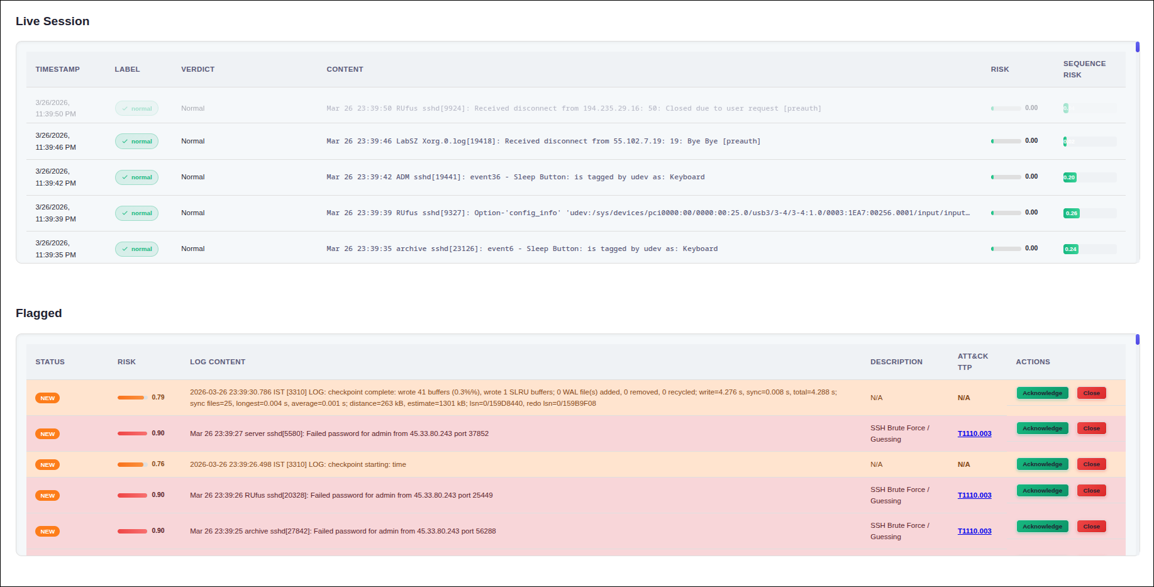Select log 'RUfus sshd[9924]: Received disconnect'
This screenshot has height=587, width=1154.
tap(574, 108)
